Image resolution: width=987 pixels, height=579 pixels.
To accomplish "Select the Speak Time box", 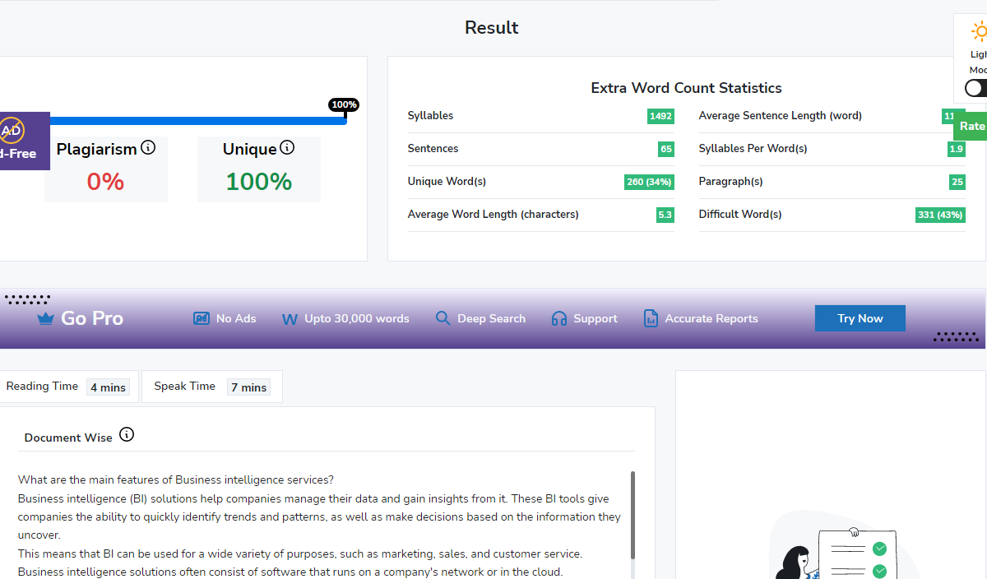I will [x=212, y=387].
